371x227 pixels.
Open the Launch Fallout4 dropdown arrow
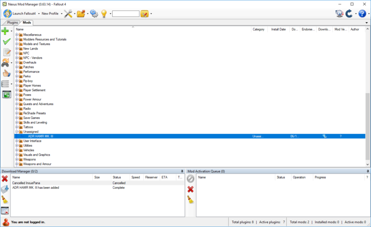pos(39,14)
